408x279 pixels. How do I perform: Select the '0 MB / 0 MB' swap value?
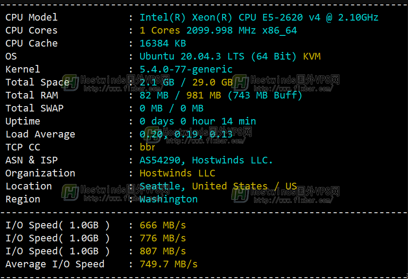(x=171, y=108)
